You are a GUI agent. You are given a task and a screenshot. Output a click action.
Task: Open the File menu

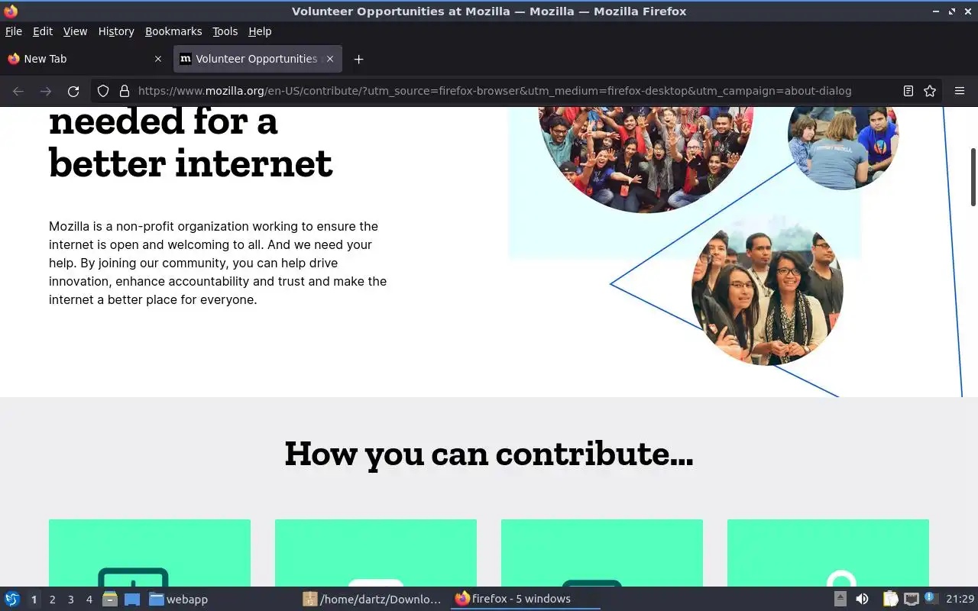[x=14, y=31]
